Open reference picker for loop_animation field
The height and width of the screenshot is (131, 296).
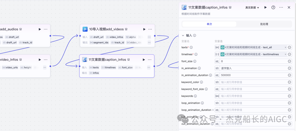289,103
